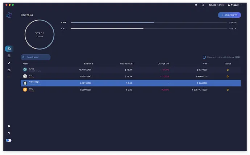Open the Support icon below Settings

click(x=9, y=133)
